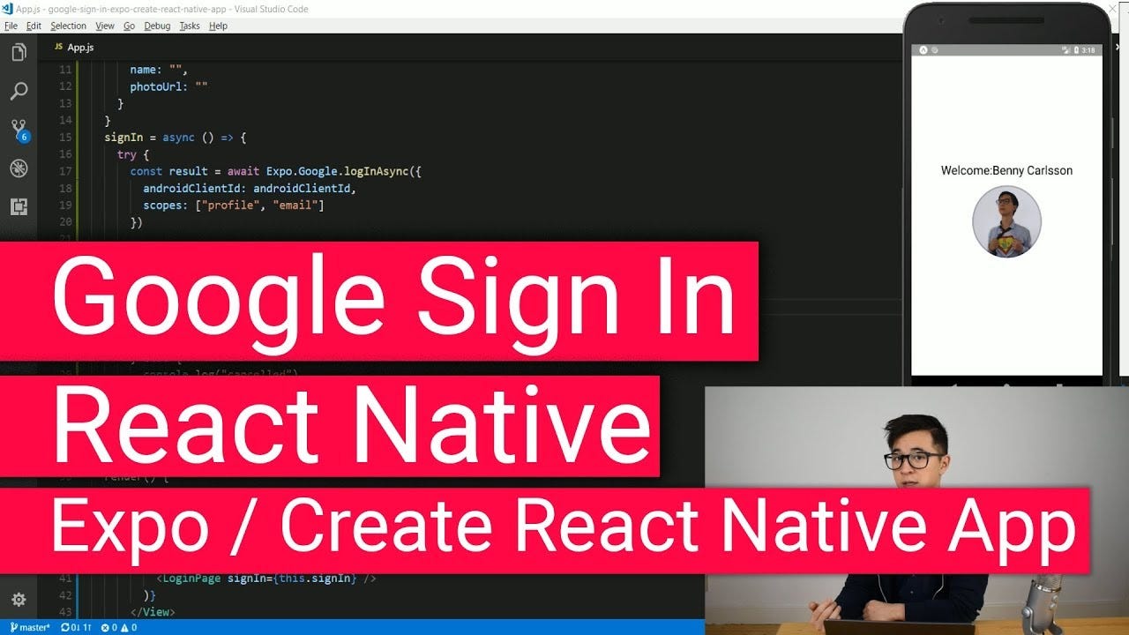Click 'Welcome:Benny Carlsson' text on phone
Screen dimensions: 1129x635
1006,170
